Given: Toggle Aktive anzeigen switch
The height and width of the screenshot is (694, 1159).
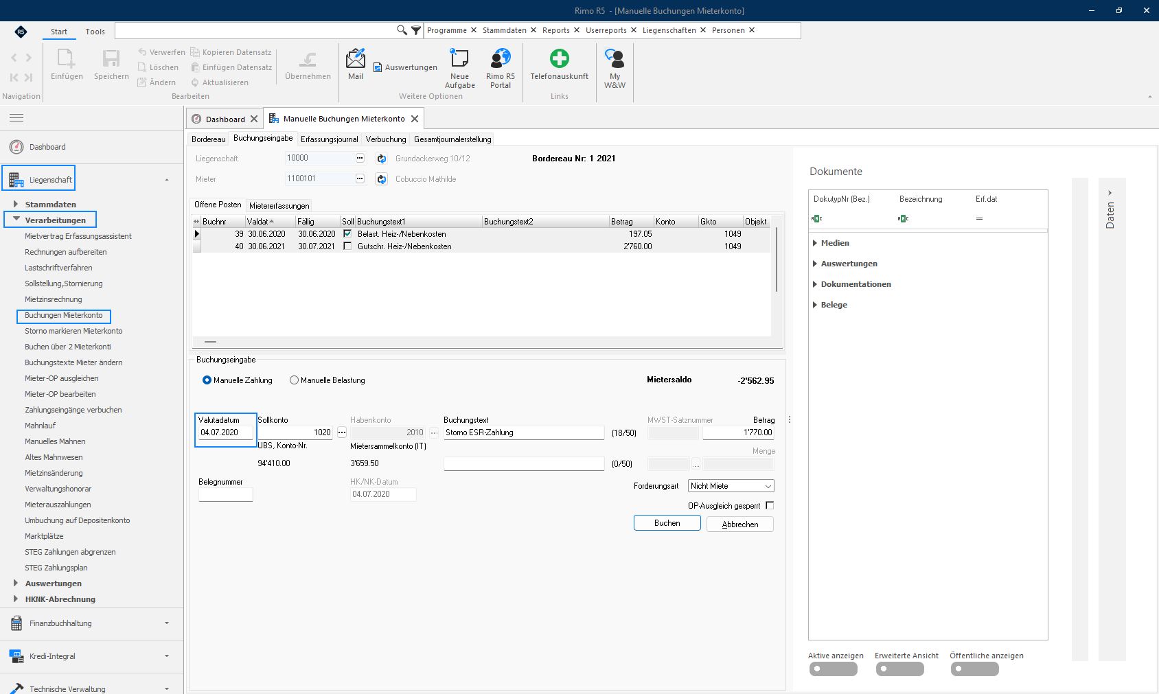Looking at the screenshot, I should tap(833, 669).
